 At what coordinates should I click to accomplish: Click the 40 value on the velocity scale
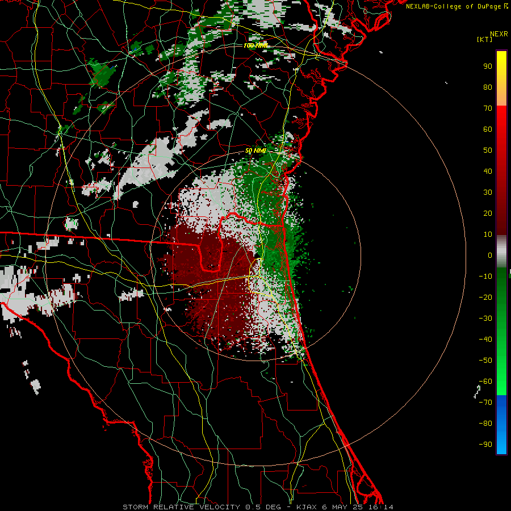click(x=488, y=171)
